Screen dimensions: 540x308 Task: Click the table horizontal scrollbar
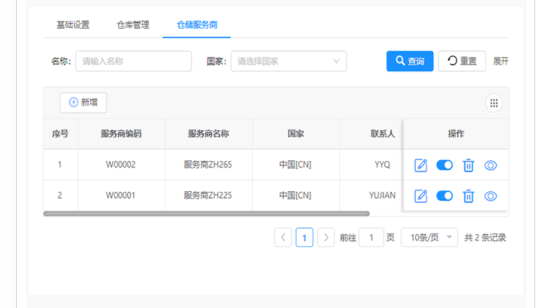[x=206, y=213]
